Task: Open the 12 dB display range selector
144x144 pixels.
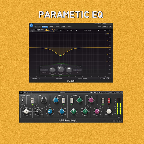Action: tap(107, 34)
